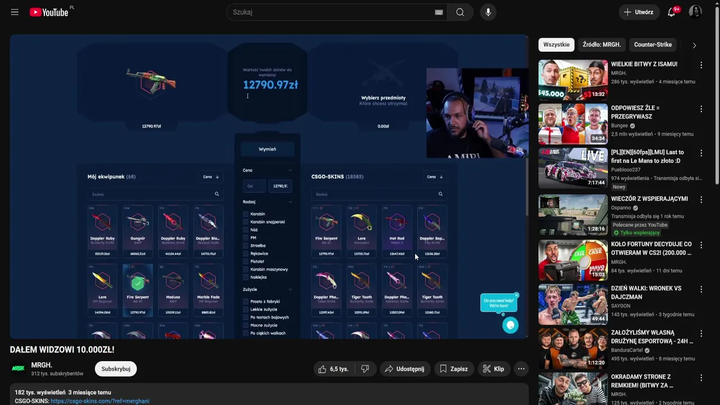Image resolution: width=720 pixels, height=405 pixels.
Task: Select the Źródło: MRGH. chip
Action: [602, 44]
